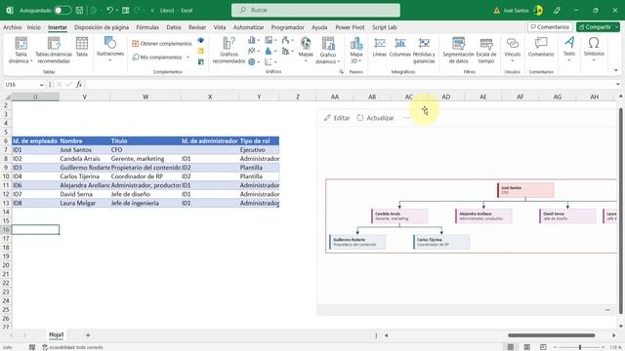This screenshot has height=351, width=625.
Task: Toggle the Autoguardado switch
Action: (62, 11)
